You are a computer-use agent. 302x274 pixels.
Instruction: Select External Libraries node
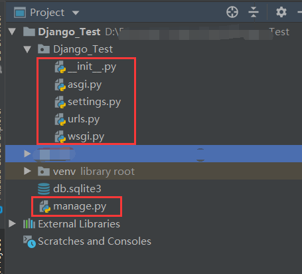tap(79, 224)
